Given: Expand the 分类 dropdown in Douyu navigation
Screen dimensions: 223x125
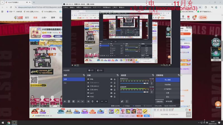Looking at the screenshot, I should click(x=44, y=17).
